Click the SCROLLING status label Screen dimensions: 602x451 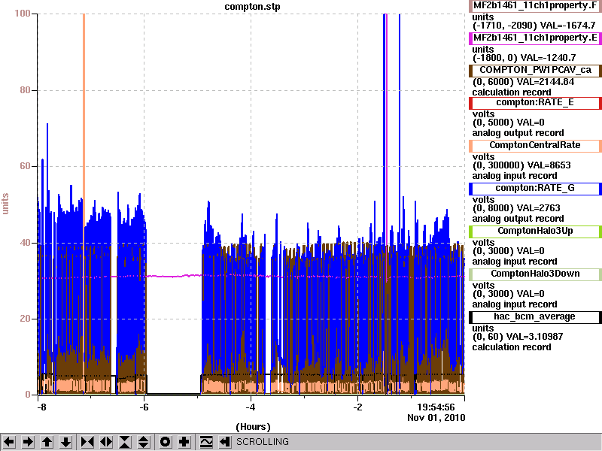point(263,442)
